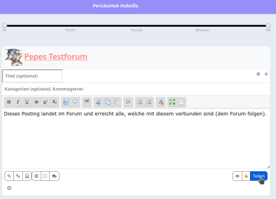
Task: Attach a file using paperclip icon
Action: coord(9,176)
